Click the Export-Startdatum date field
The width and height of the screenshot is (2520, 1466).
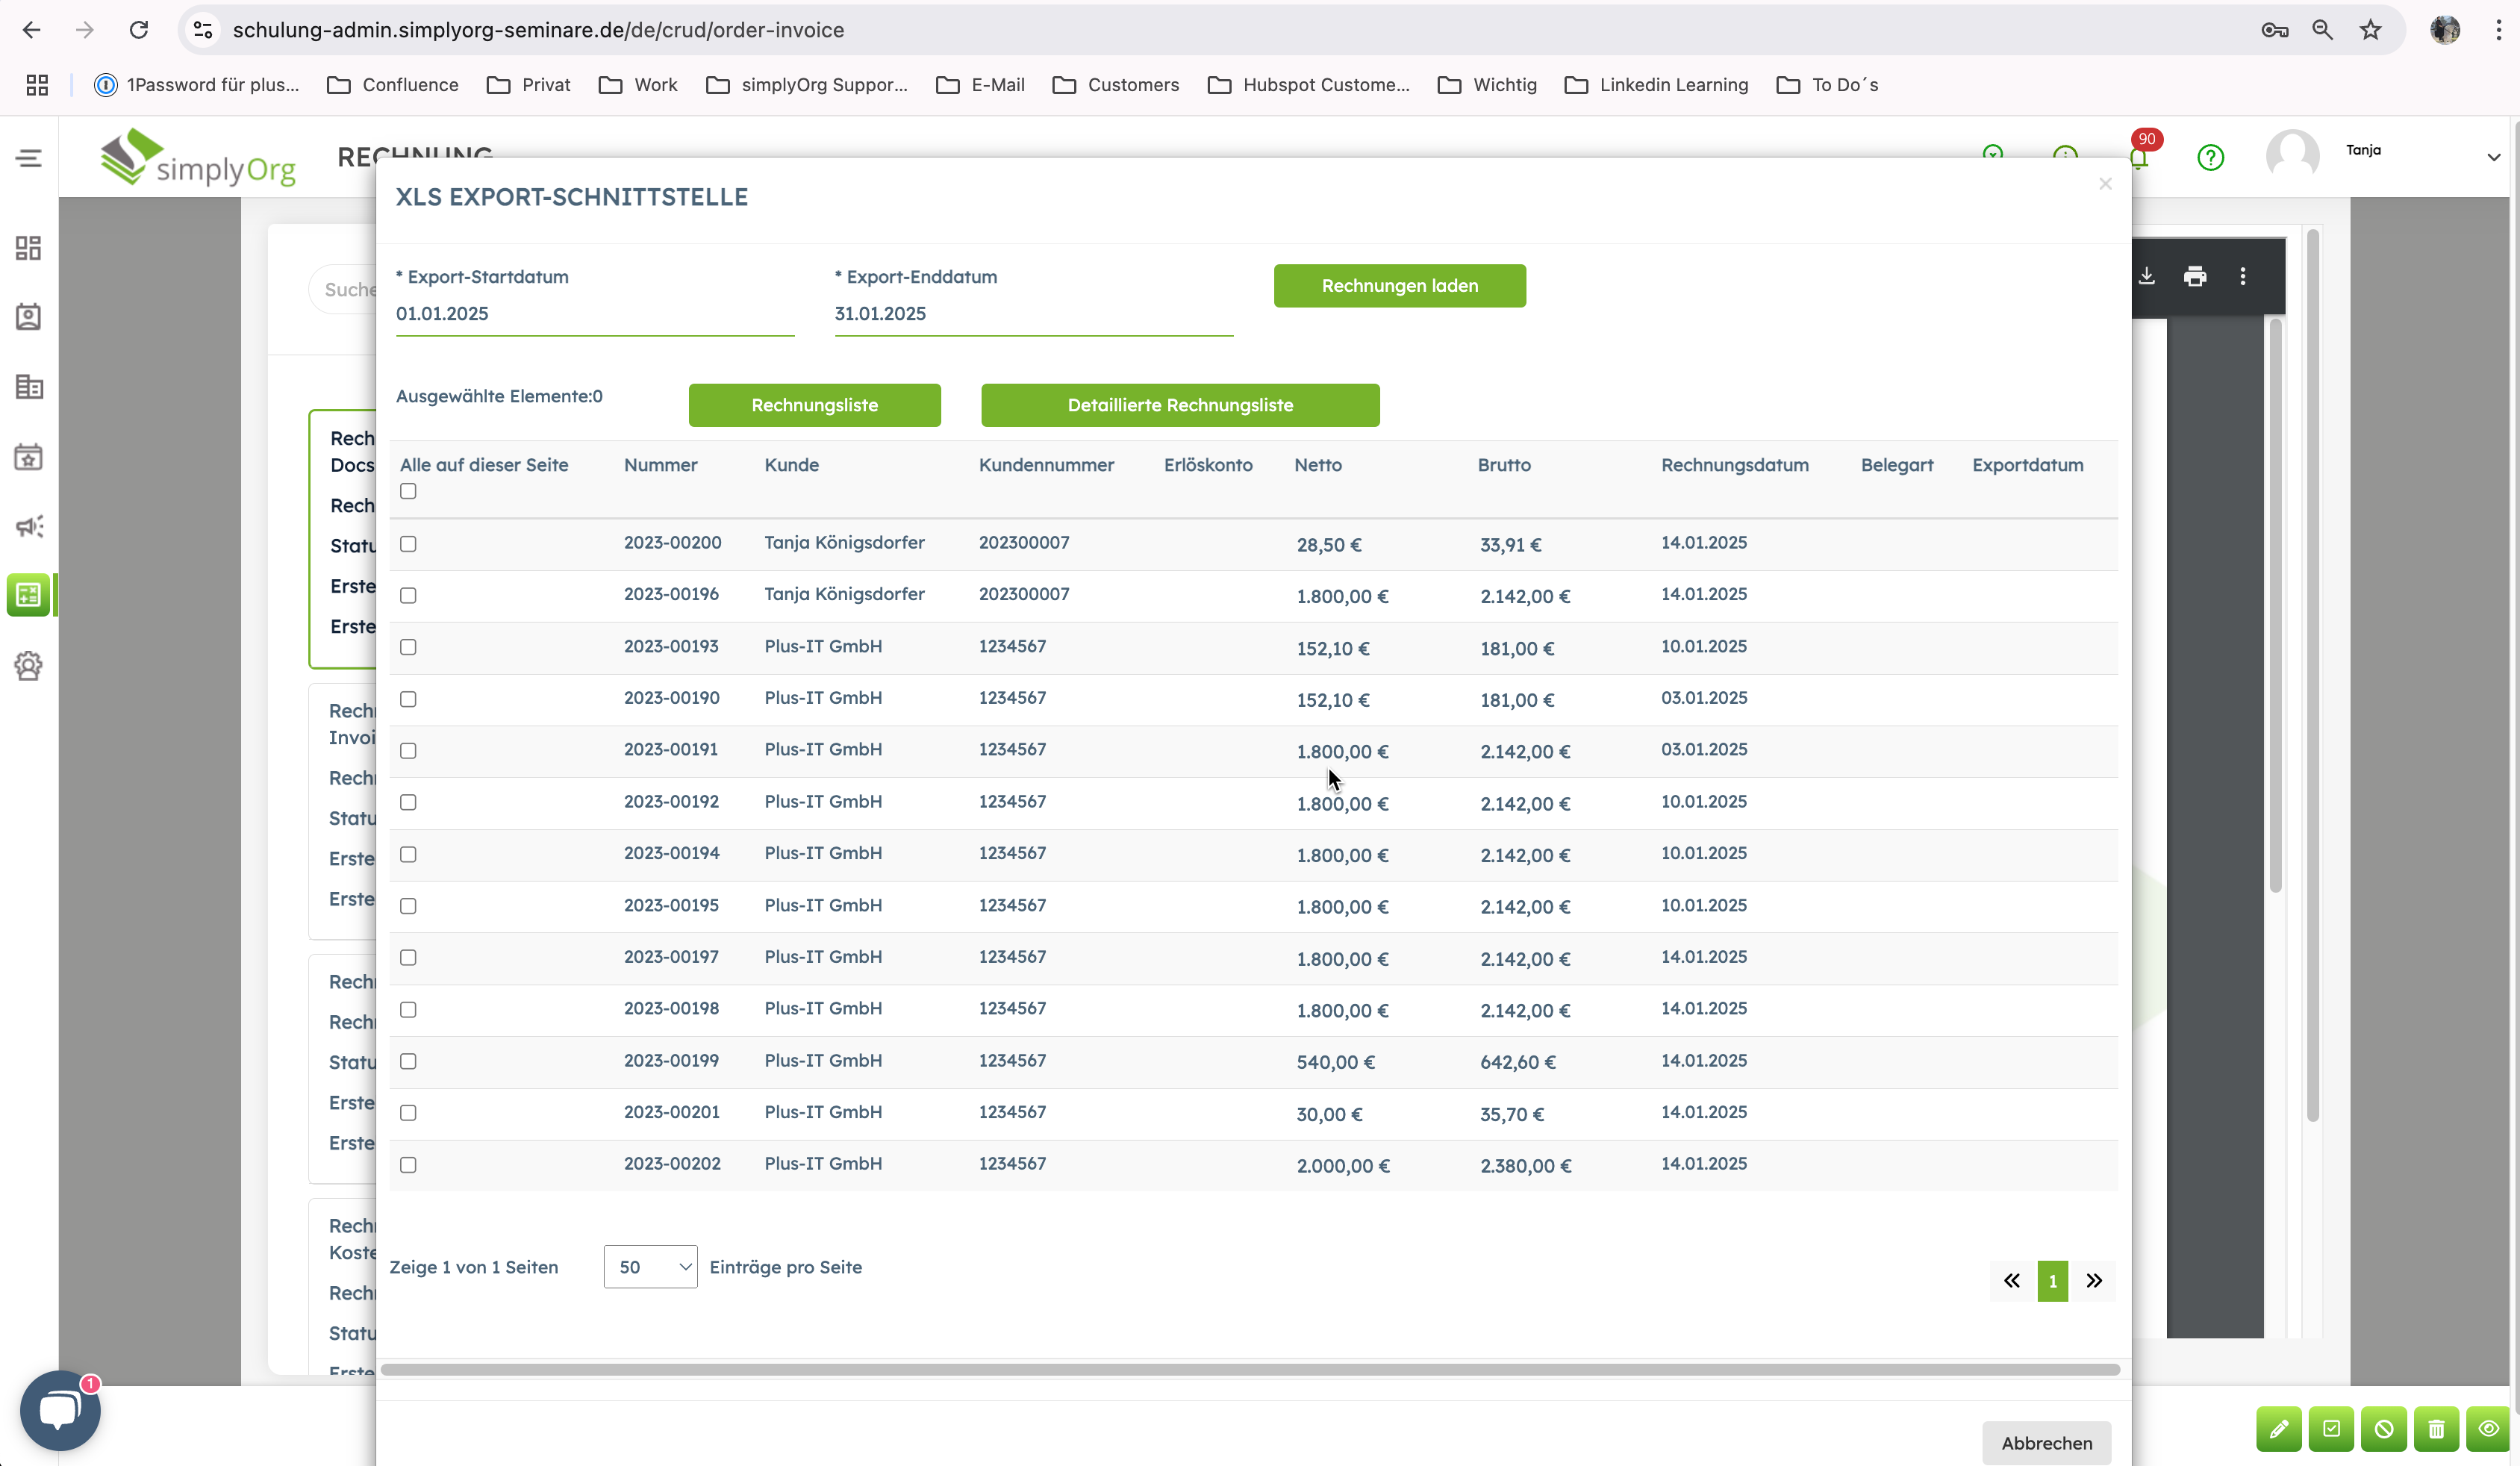(594, 313)
